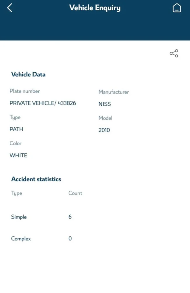Click the Color label
190x293 pixels.
tap(15, 143)
